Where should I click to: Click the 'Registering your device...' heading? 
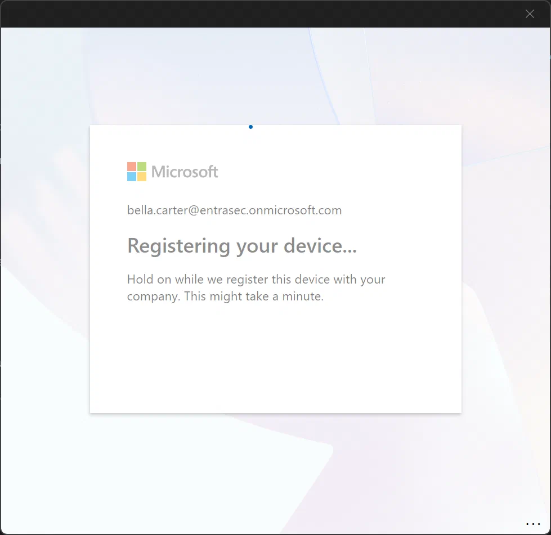(242, 245)
